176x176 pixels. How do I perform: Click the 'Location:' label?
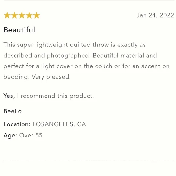coord(17,124)
